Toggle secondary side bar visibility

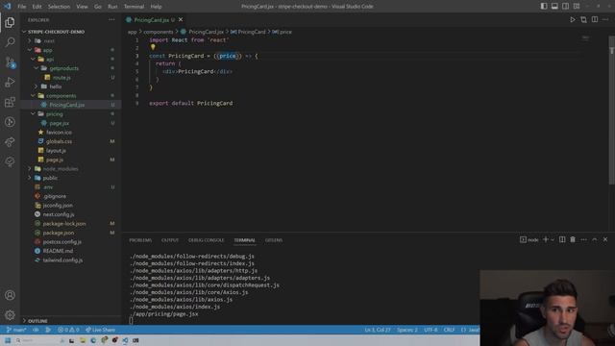pos(566,7)
